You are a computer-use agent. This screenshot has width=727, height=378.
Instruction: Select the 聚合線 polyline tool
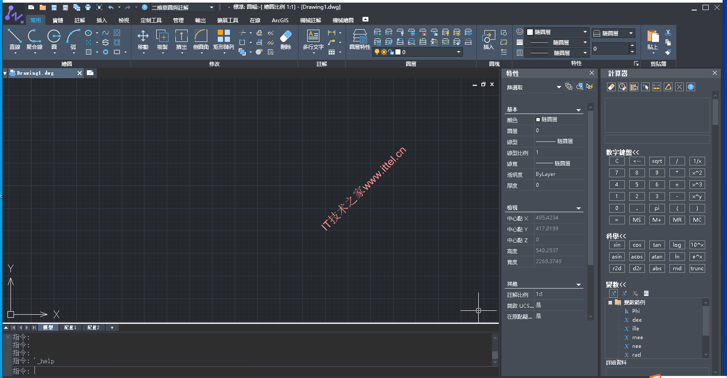34,40
